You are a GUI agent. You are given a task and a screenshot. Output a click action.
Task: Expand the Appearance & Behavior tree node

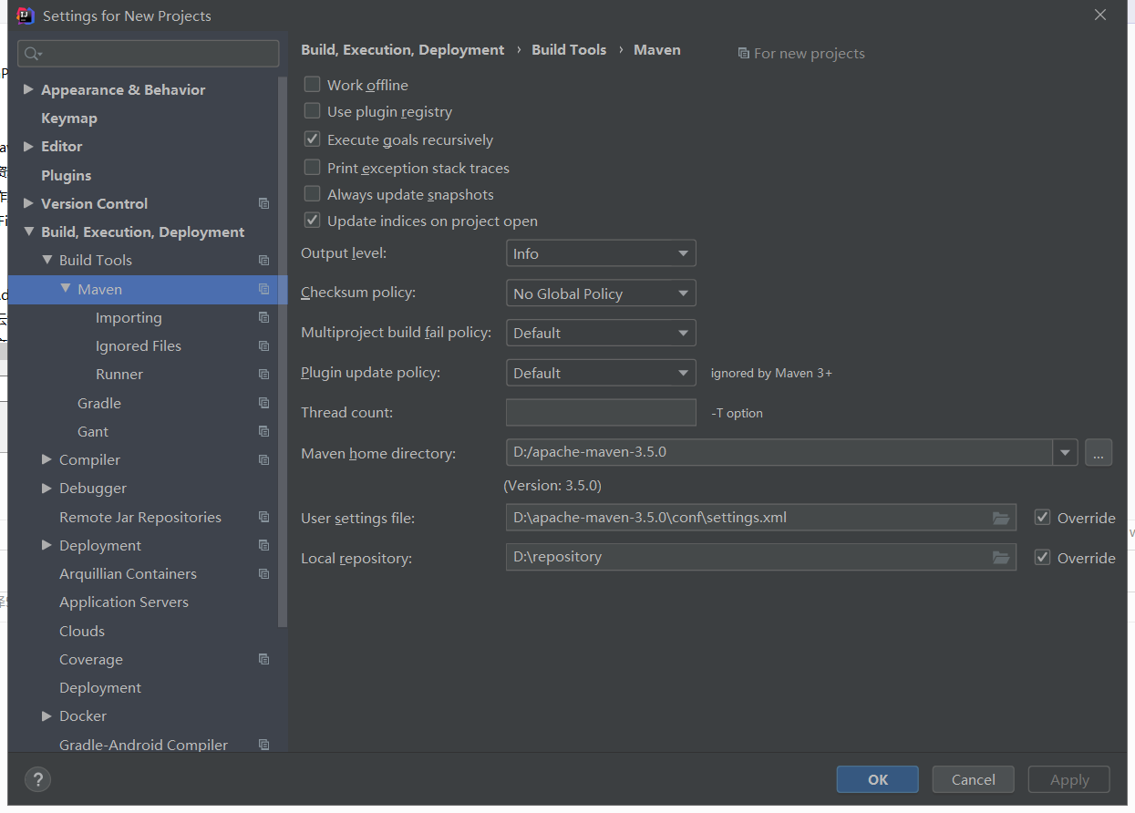click(x=28, y=89)
